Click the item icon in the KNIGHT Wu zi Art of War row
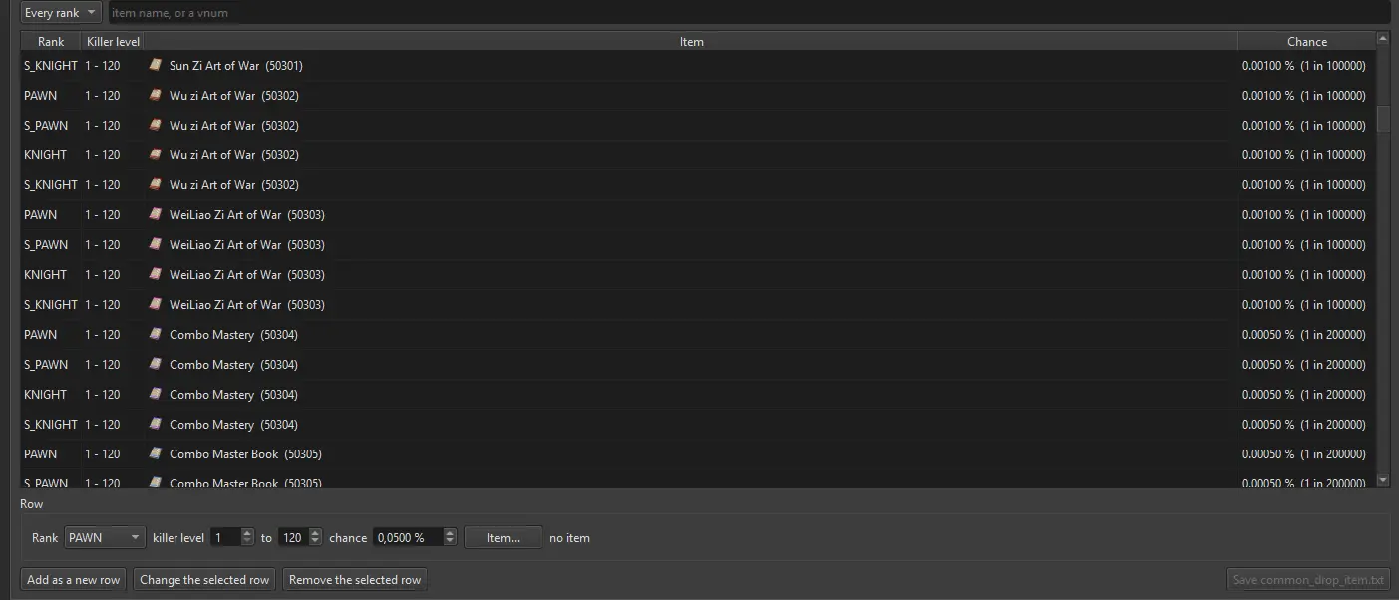 pos(155,154)
